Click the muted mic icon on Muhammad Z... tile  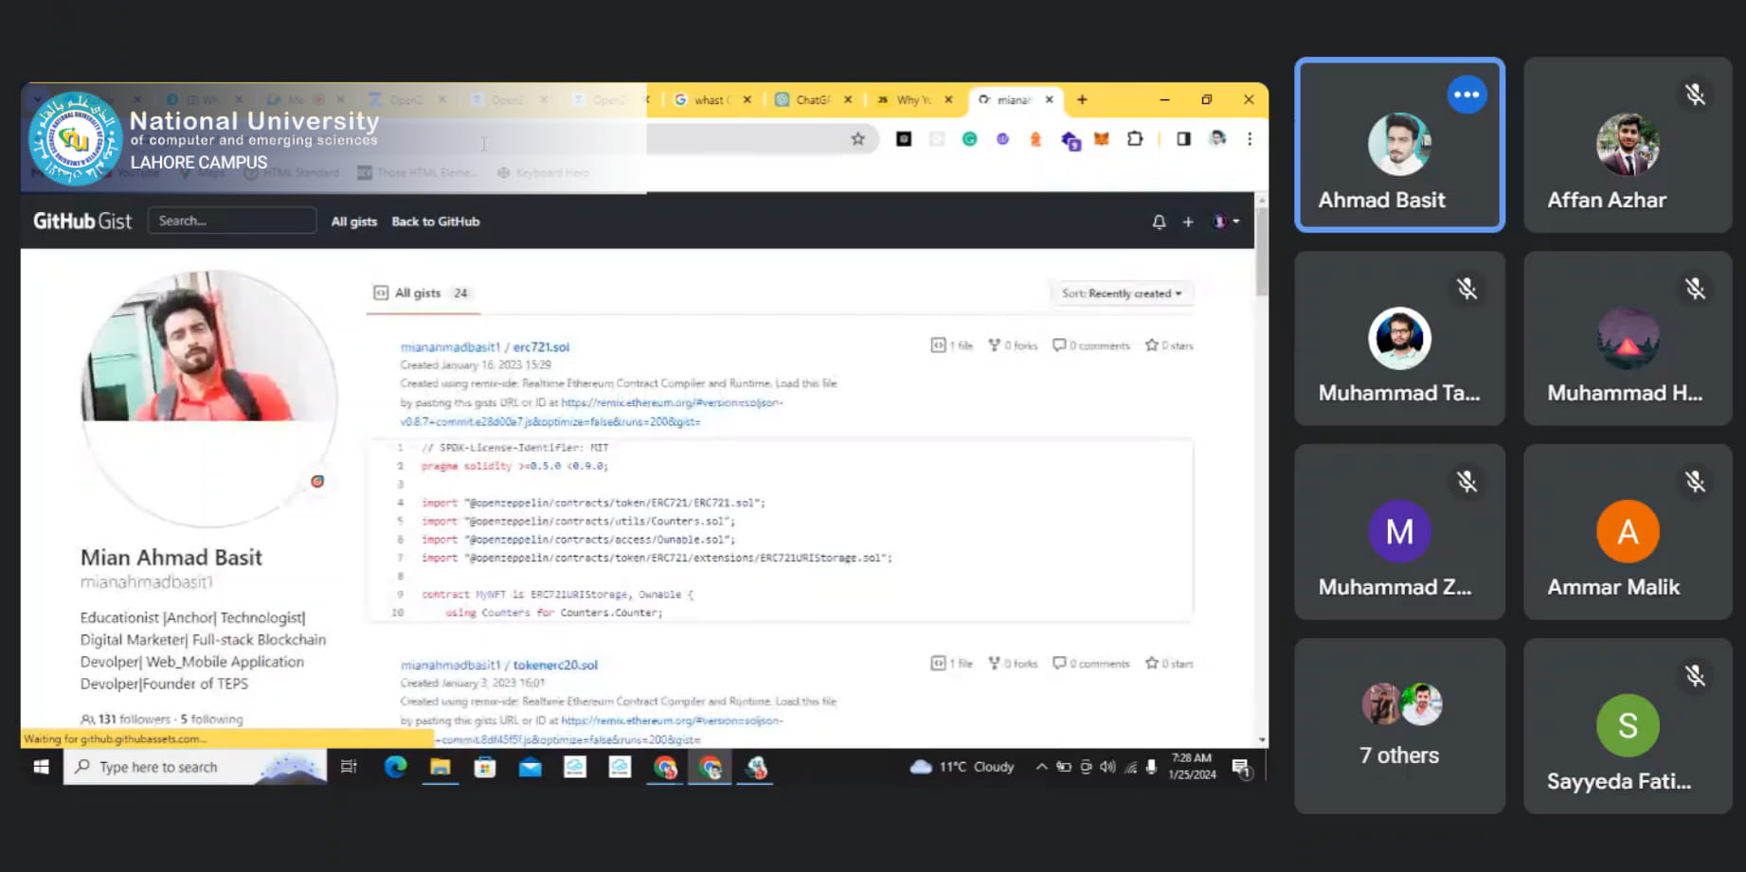(1467, 482)
